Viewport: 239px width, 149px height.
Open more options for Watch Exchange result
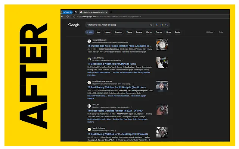click(x=115, y=131)
